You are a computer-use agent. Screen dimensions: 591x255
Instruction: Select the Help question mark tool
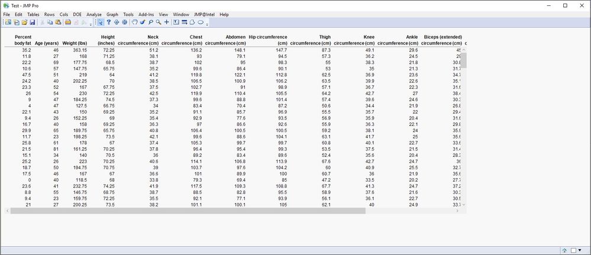pos(108,22)
